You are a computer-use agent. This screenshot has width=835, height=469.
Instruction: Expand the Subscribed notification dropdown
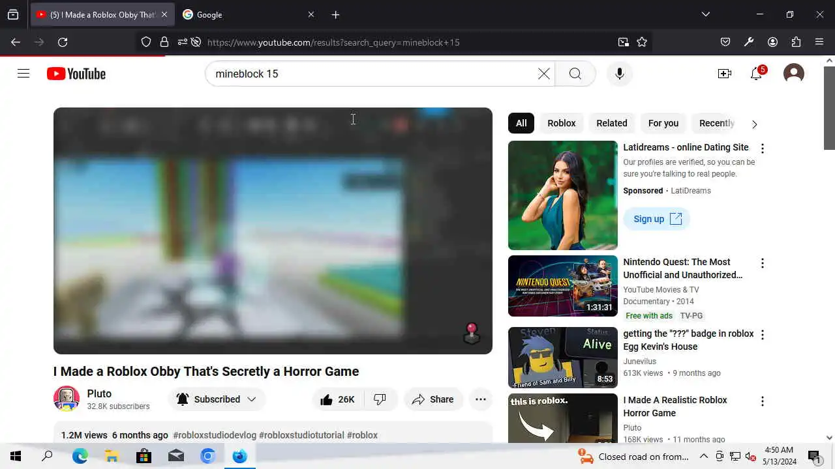pos(217,399)
